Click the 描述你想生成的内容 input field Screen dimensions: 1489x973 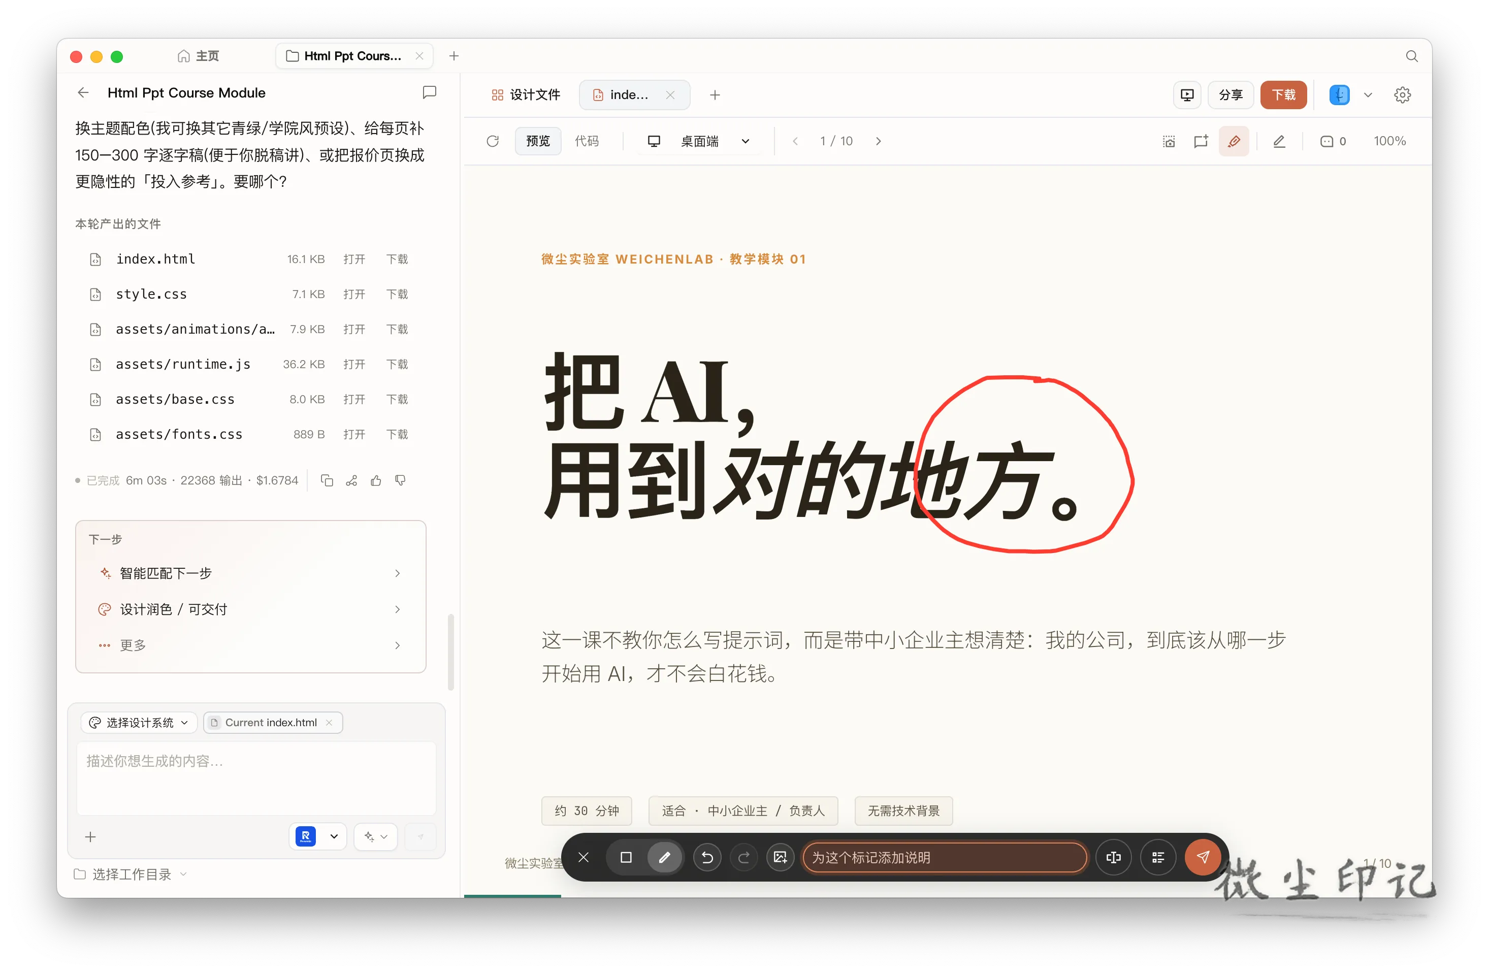click(256, 779)
